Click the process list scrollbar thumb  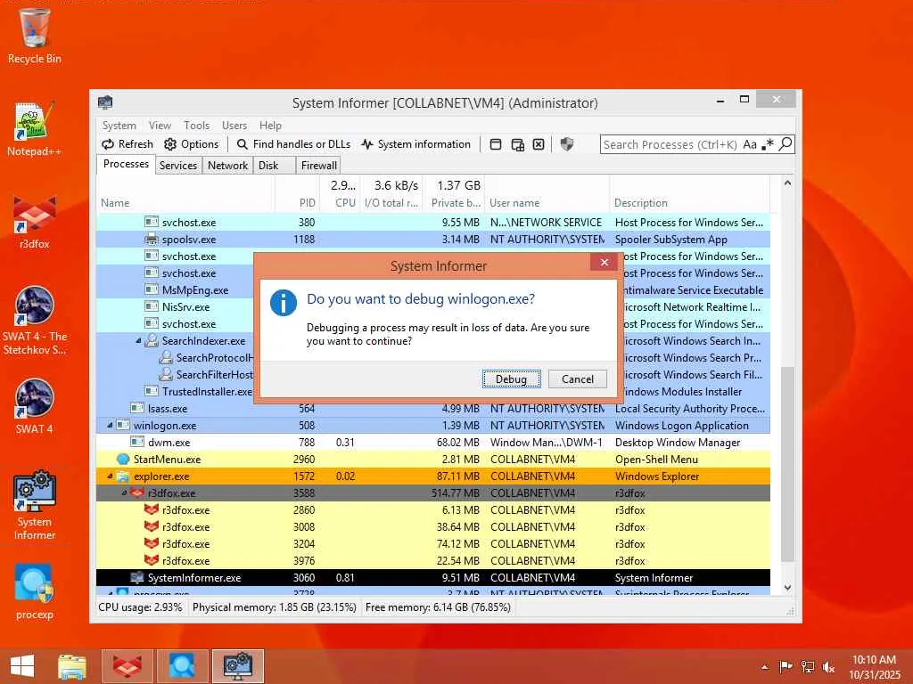(x=787, y=464)
